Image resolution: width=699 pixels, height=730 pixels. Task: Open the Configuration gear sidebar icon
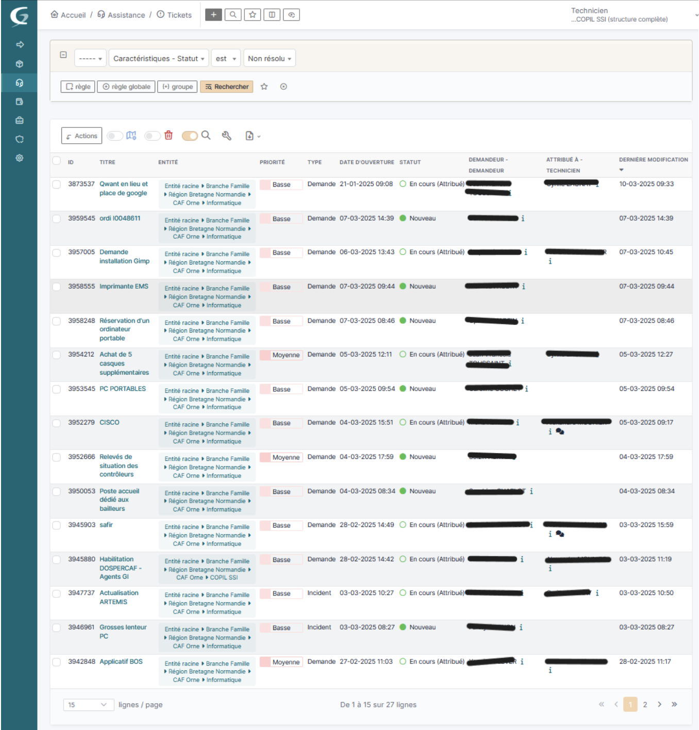tap(20, 158)
